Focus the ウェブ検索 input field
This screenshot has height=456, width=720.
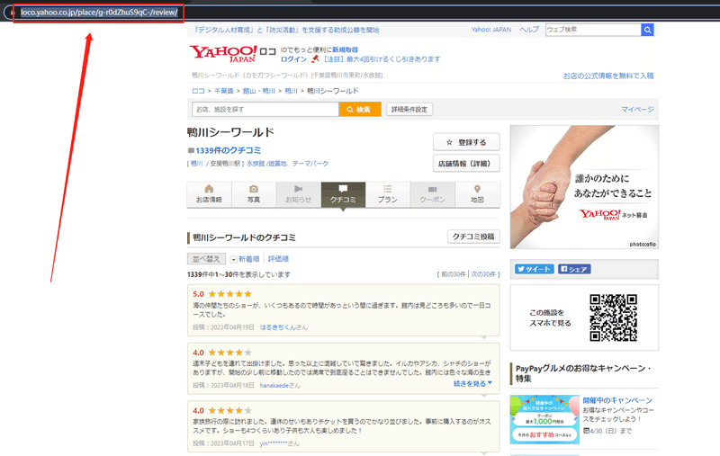point(593,30)
